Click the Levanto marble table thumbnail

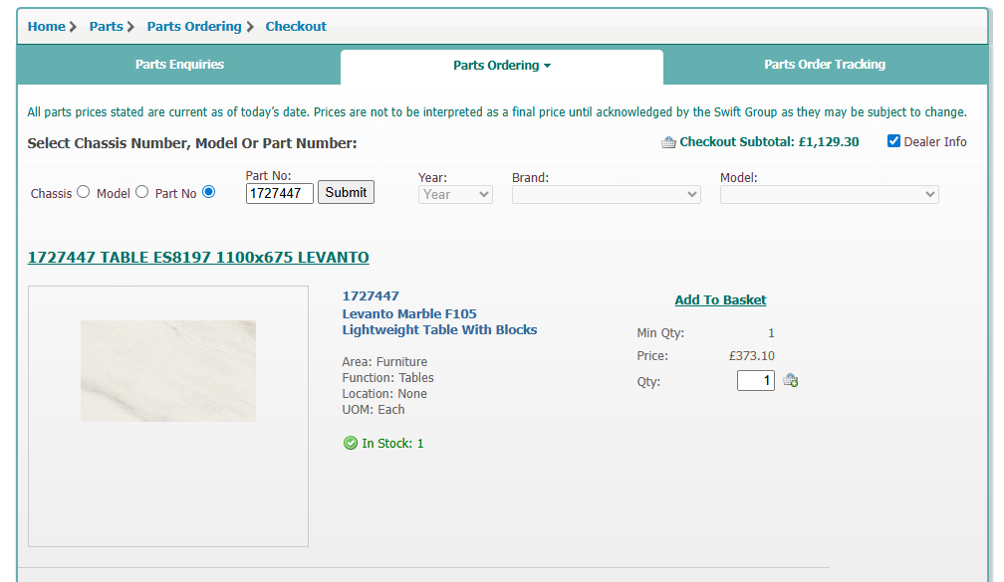tap(168, 371)
